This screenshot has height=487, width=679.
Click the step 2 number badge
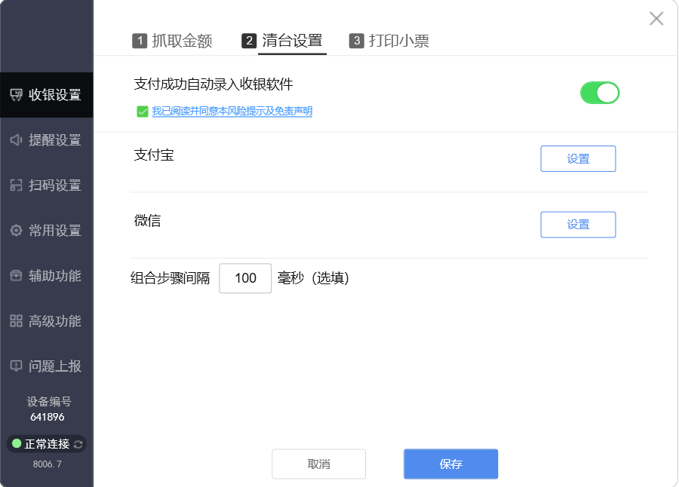[249, 41]
